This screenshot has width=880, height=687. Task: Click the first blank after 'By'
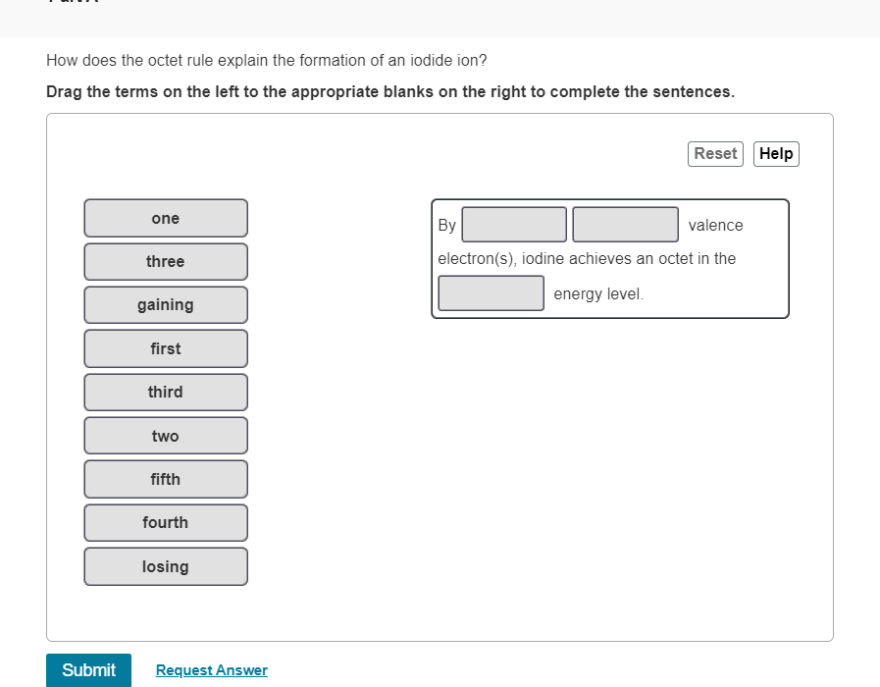click(x=514, y=224)
